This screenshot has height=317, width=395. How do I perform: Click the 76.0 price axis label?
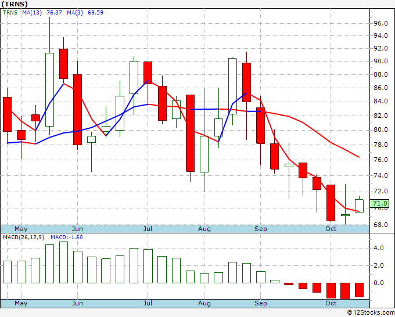pyautogui.click(x=380, y=160)
